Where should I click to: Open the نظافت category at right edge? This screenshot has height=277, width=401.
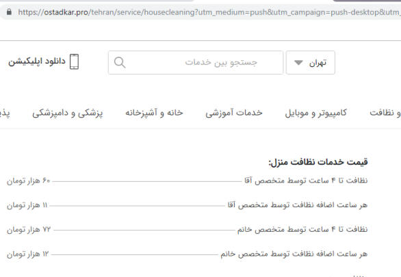coord(385,113)
